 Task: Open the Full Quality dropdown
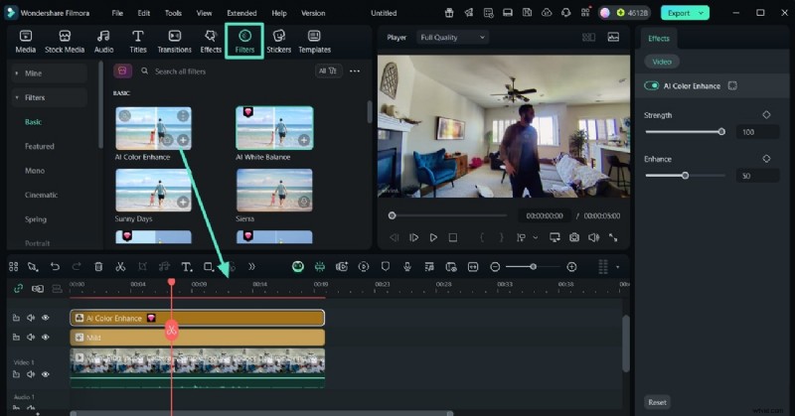(x=452, y=38)
